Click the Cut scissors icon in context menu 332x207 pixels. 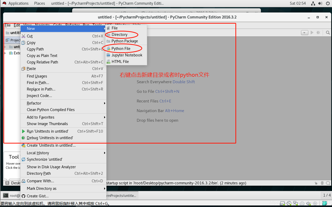tap(23, 36)
